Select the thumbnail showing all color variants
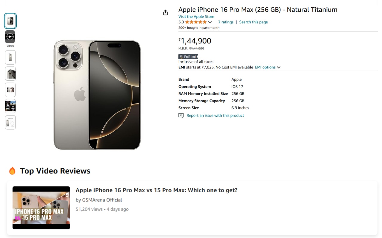 click(x=10, y=90)
